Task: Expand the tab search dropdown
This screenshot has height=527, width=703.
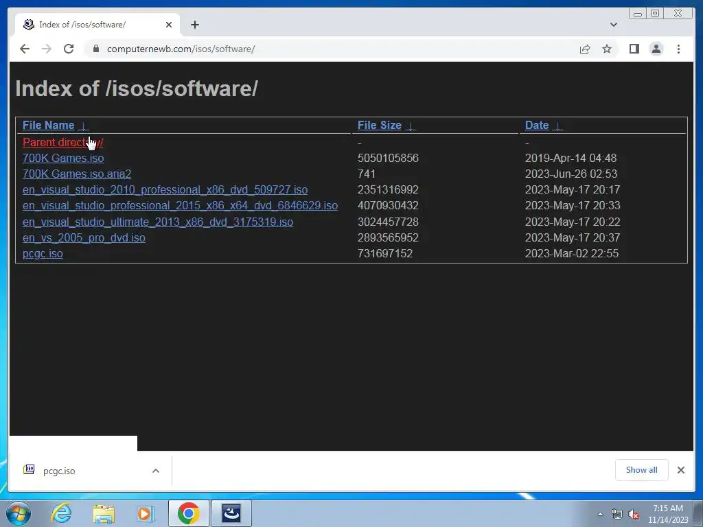Action: click(x=613, y=25)
